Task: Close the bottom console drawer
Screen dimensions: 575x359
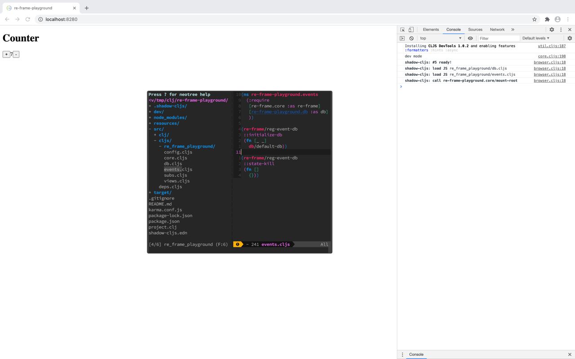Action: point(570,355)
